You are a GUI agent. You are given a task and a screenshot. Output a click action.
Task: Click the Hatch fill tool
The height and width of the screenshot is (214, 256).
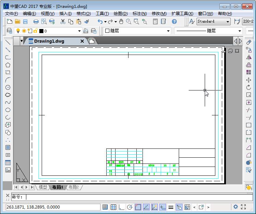[8, 147]
